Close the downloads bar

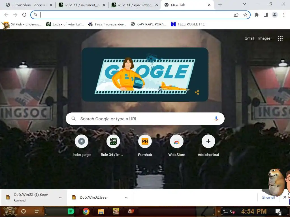click(285, 197)
